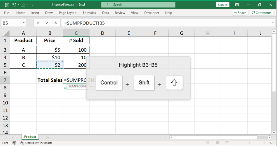
Task: Switch to the Insert tab
Action: [35, 13]
